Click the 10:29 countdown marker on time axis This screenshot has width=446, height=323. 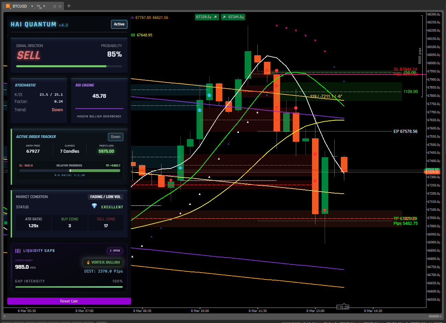coord(343,307)
